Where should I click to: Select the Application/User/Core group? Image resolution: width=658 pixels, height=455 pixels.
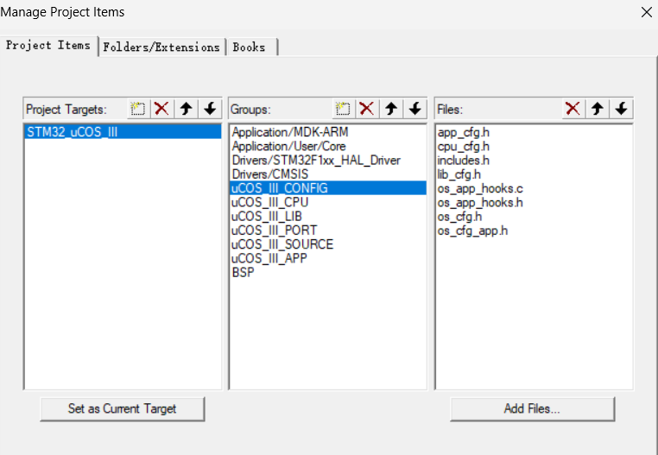pos(328,146)
